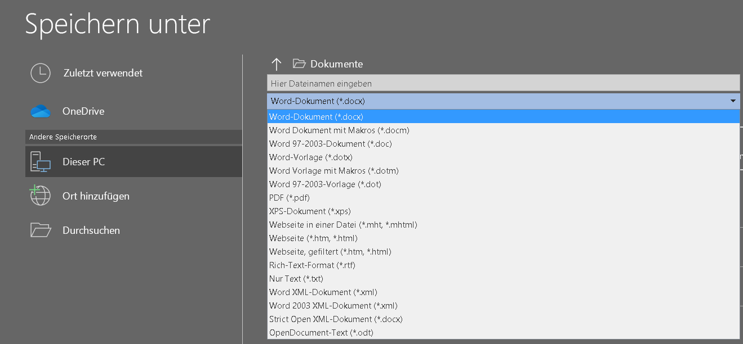Pick Webseite (*.htm, *.html) option
Viewport: 743px width, 344px height.
coord(503,238)
